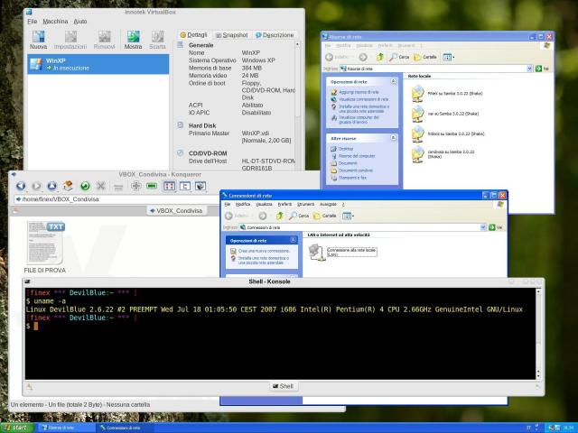Click green go arrow in Risorse di rete
The width and height of the screenshot is (578, 433).
(x=538, y=69)
